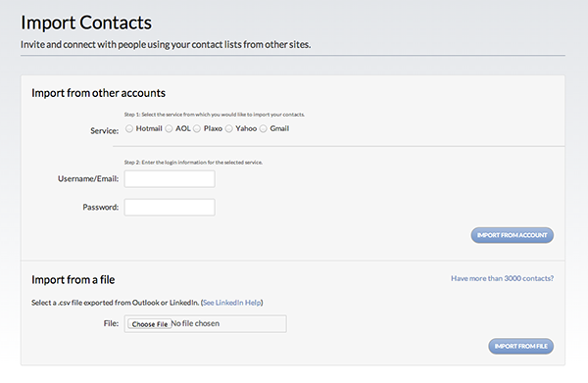Click the 'Invite and connect with people' subtitle

coord(166,45)
